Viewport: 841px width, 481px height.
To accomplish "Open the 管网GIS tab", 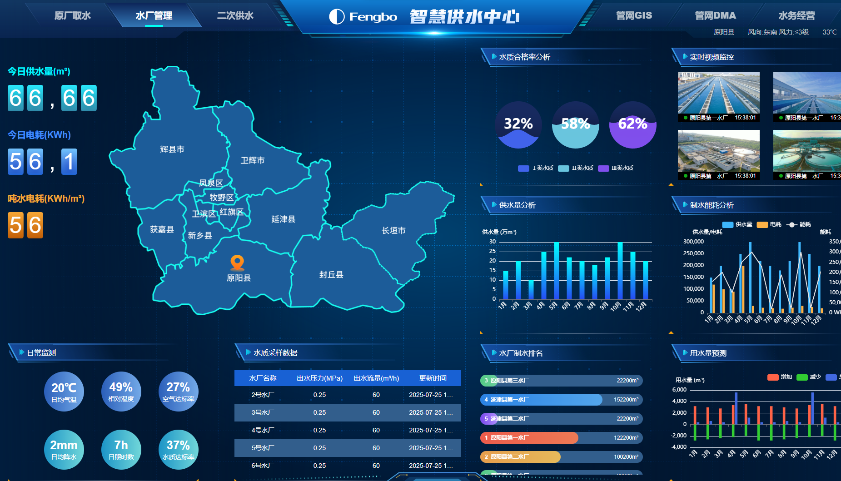I will [x=633, y=16].
